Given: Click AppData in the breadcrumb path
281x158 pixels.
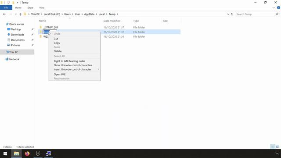Looking at the screenshot, I should (89, 14).
